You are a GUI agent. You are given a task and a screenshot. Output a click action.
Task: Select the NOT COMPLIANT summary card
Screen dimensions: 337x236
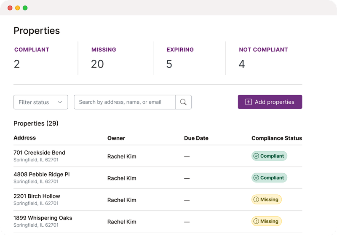264,58
